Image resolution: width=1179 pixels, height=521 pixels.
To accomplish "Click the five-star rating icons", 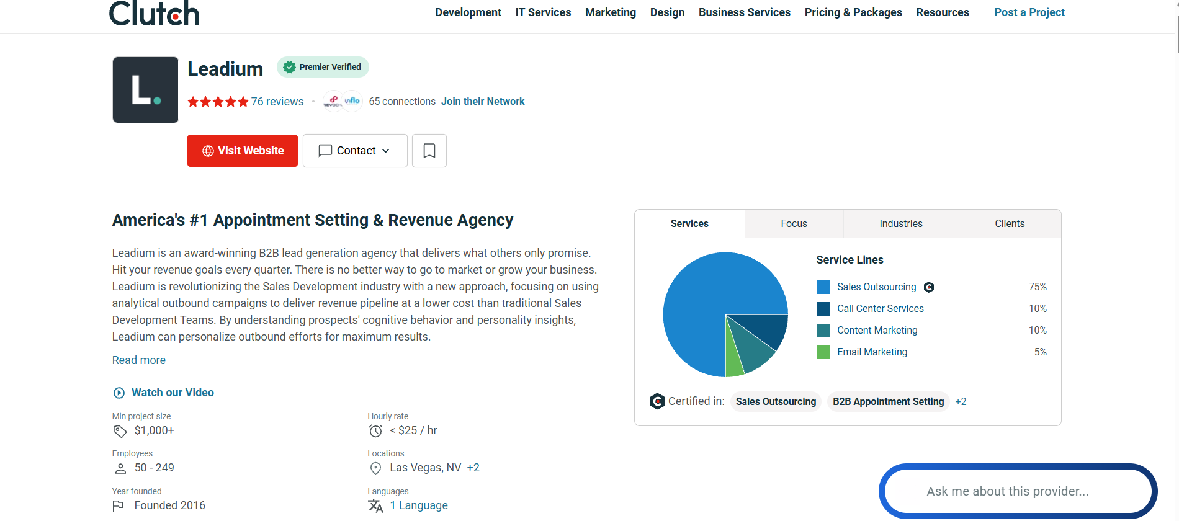I will pyautogui.click(x=218, y=102).
